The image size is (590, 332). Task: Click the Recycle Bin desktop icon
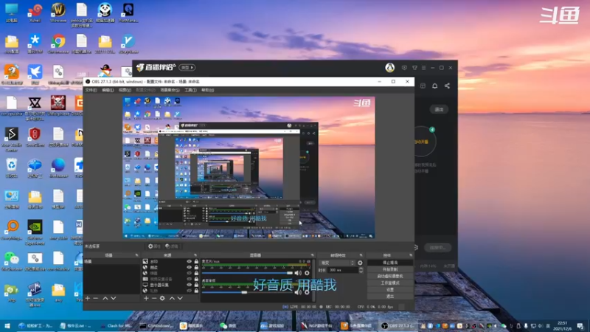pos(12,168)
